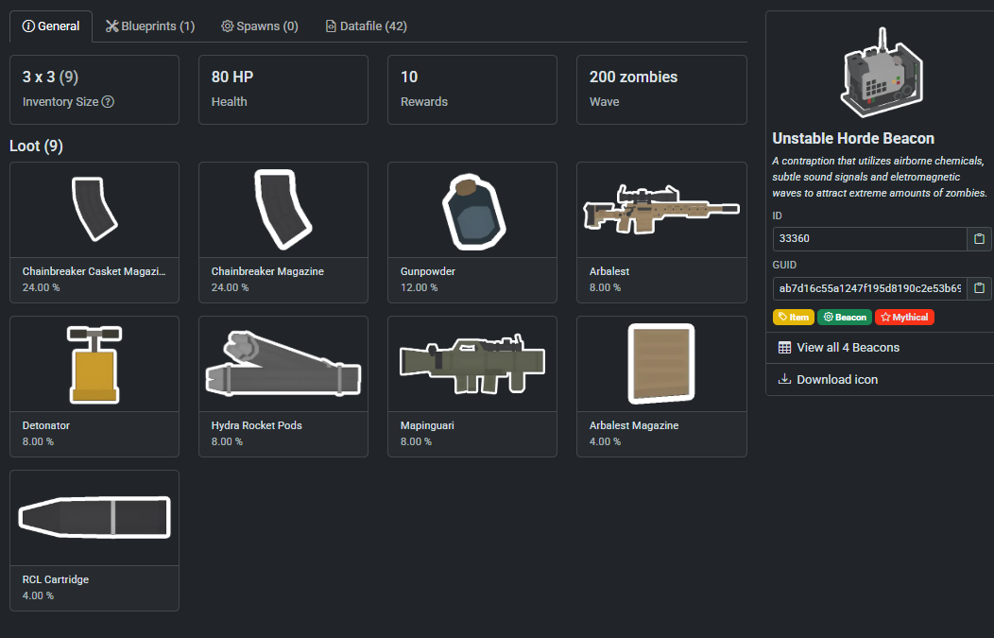The width and height of the screenshot is (994, 638).
Task: Click the green Beacon tag badge
Action: click(x=844, y=318)
